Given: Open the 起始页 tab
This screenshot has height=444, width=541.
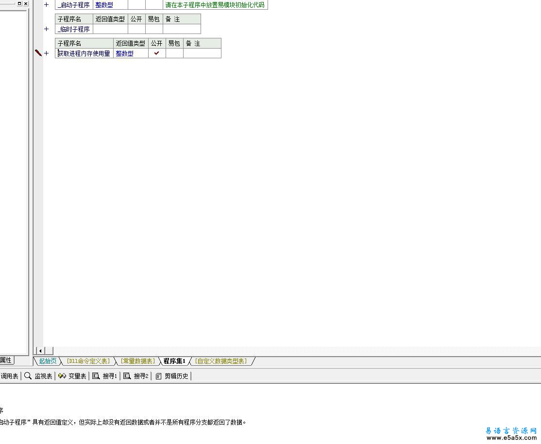Looking at the screenshot, I should coord(48,361).
